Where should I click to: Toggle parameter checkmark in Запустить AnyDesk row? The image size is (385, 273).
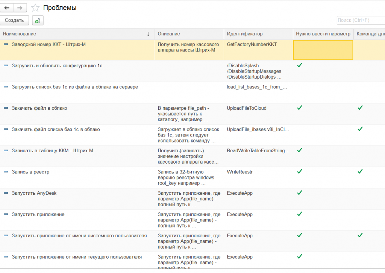(x=300, y=193)
